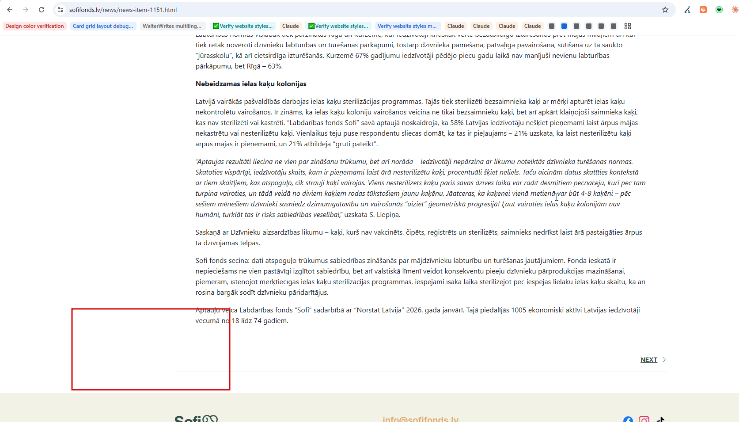This screenshot has width=739, height=422.
Task: Click the italic quote starting Aptaujas rezultāti liecina
Action: pyautogui.click(x=421, y=188)
